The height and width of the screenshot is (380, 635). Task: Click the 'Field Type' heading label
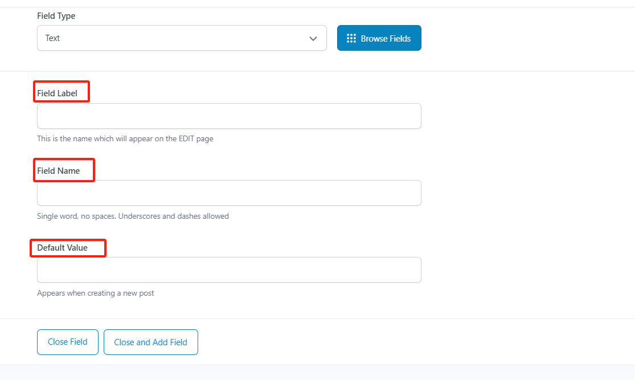click(x=56, y=16)
